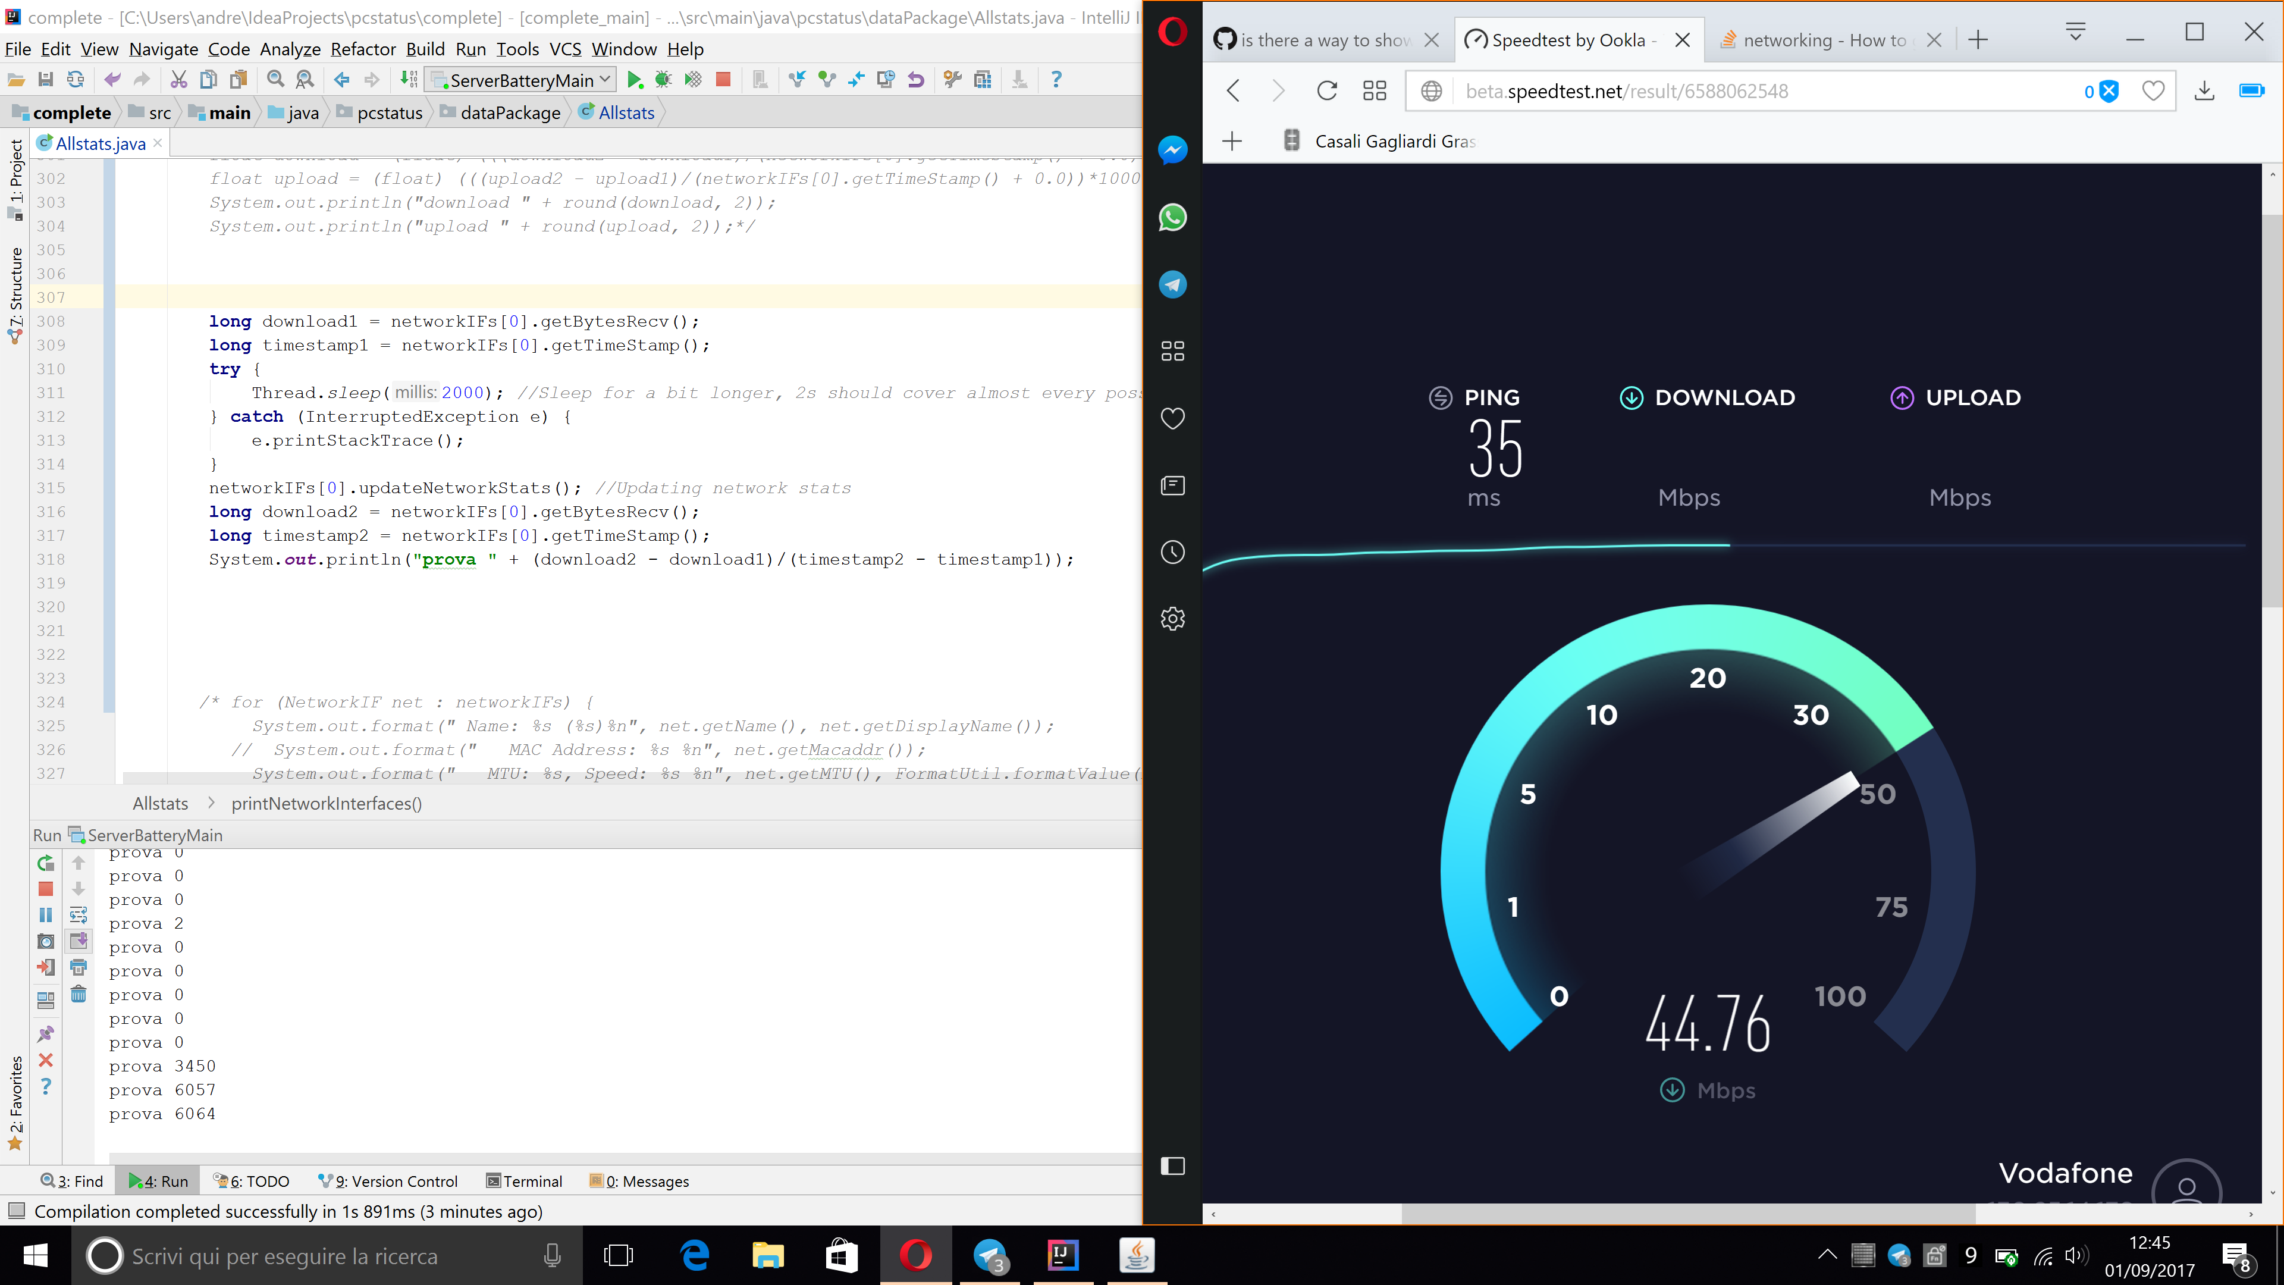Viewport: 2284px width, 1285px height.
Task: Commit changes with the VCS commit icon
Action: click(826, 80)
